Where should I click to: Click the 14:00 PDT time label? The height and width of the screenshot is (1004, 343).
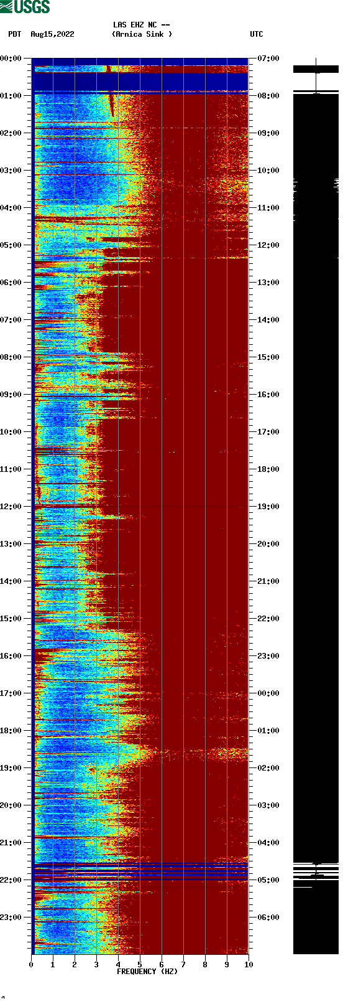(11, 581)
